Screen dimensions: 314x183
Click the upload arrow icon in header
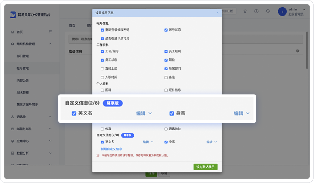(x=245, y=11)
